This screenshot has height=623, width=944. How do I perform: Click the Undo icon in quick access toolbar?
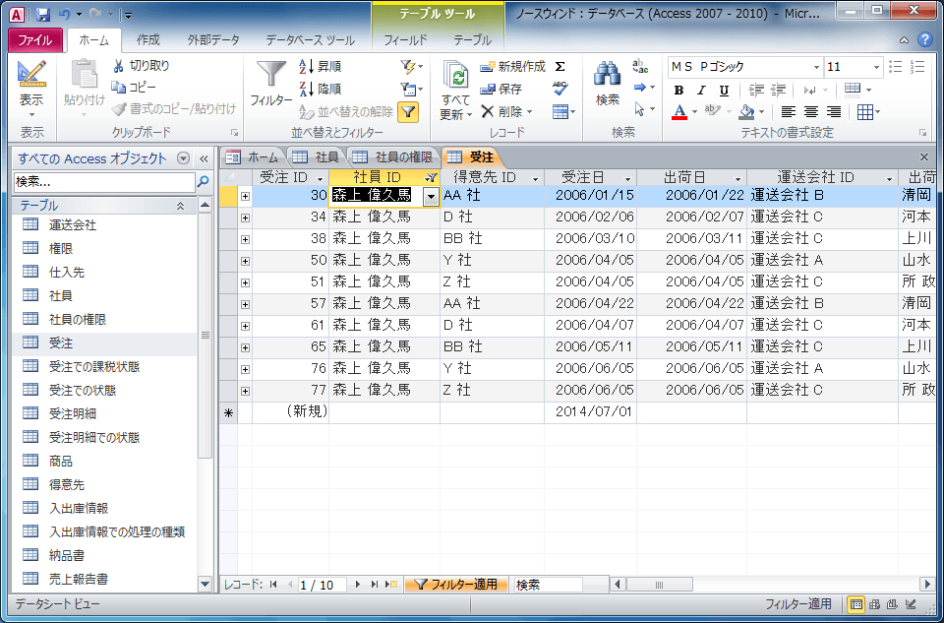point(65,15)
